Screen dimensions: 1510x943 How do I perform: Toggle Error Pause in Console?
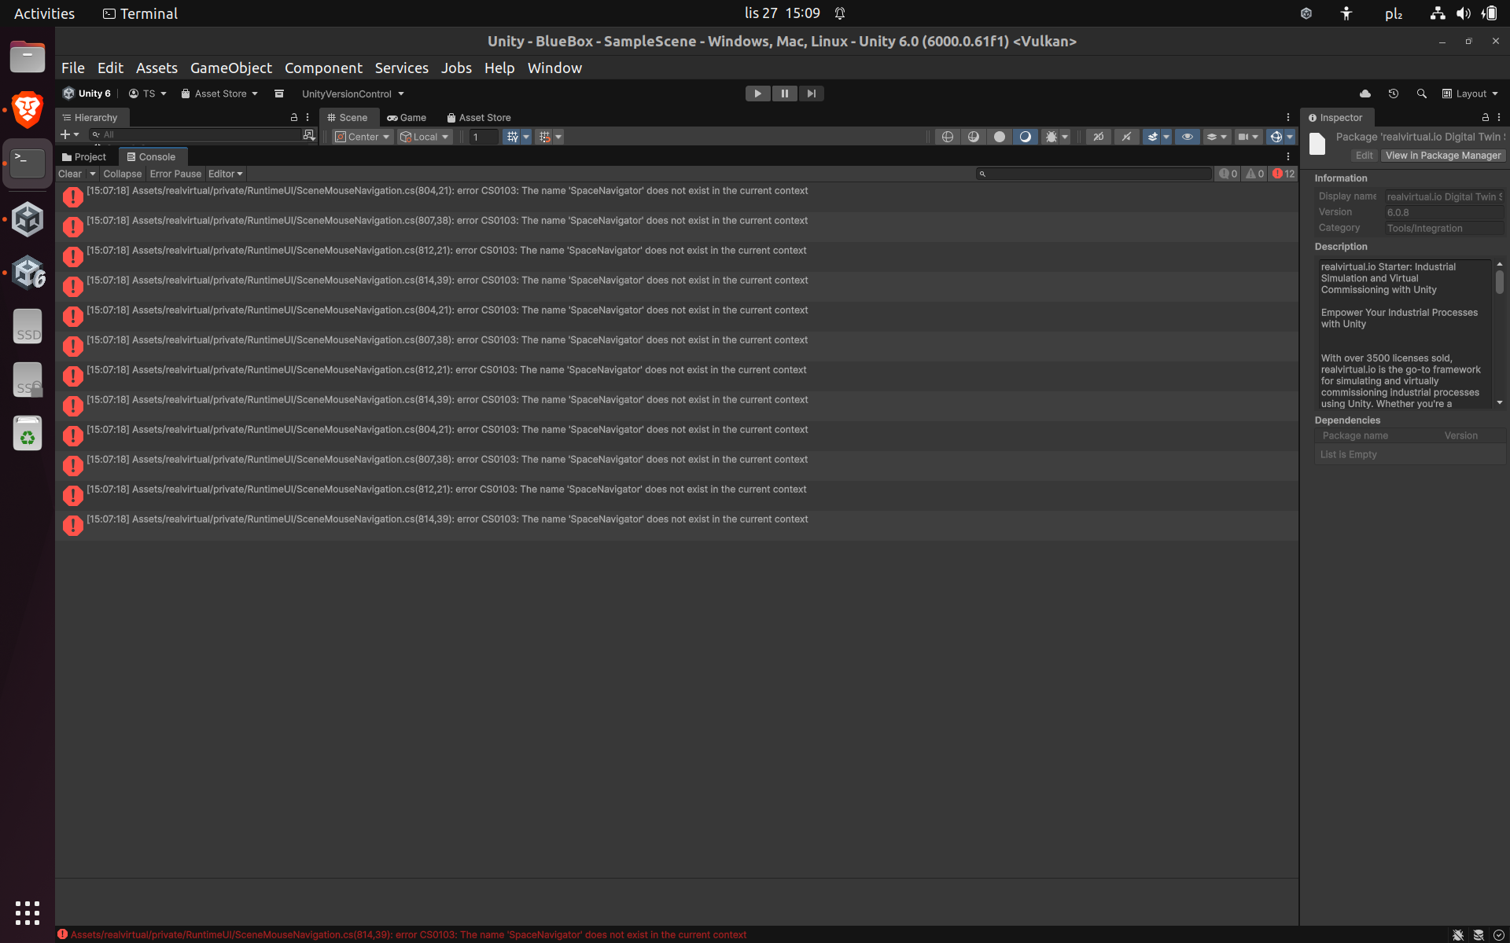point(175,174)
